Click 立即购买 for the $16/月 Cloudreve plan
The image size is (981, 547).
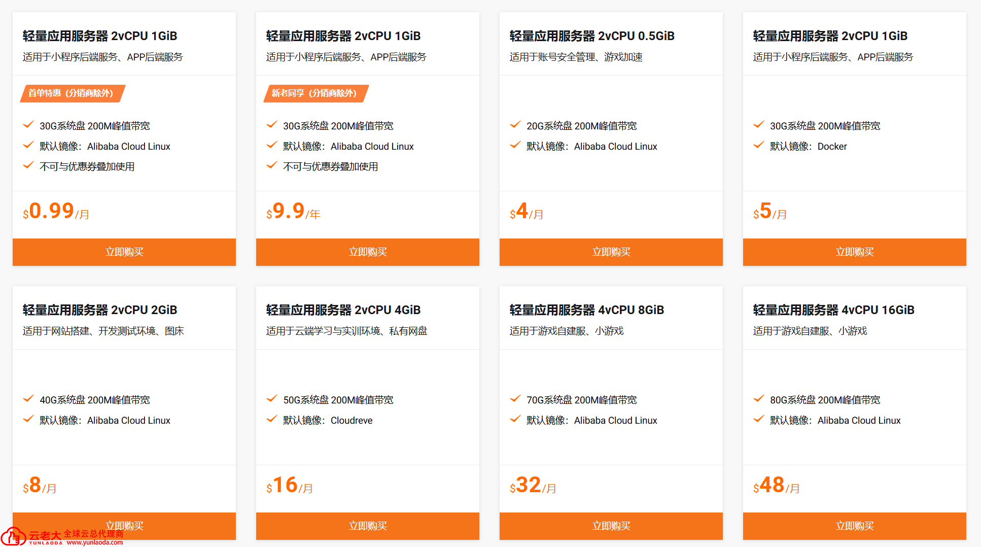point(367,526)
